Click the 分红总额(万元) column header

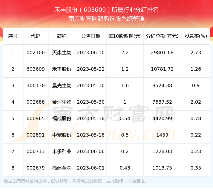click(162, 36)
